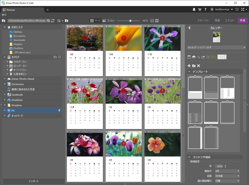Screen dimensions: 249x185
Task: Open catalog settings gear icon
Action: (x=60, y=57)
